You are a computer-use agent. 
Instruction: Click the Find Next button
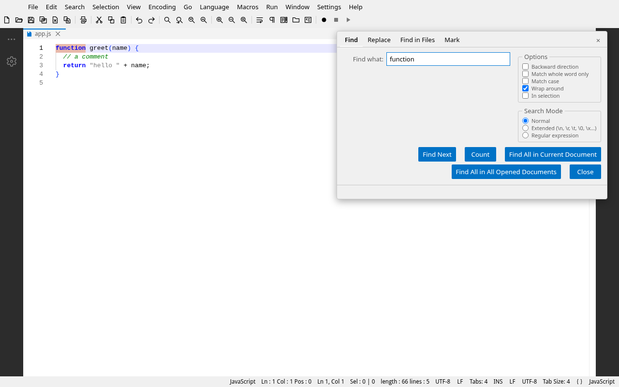click(x=437, y=154)
